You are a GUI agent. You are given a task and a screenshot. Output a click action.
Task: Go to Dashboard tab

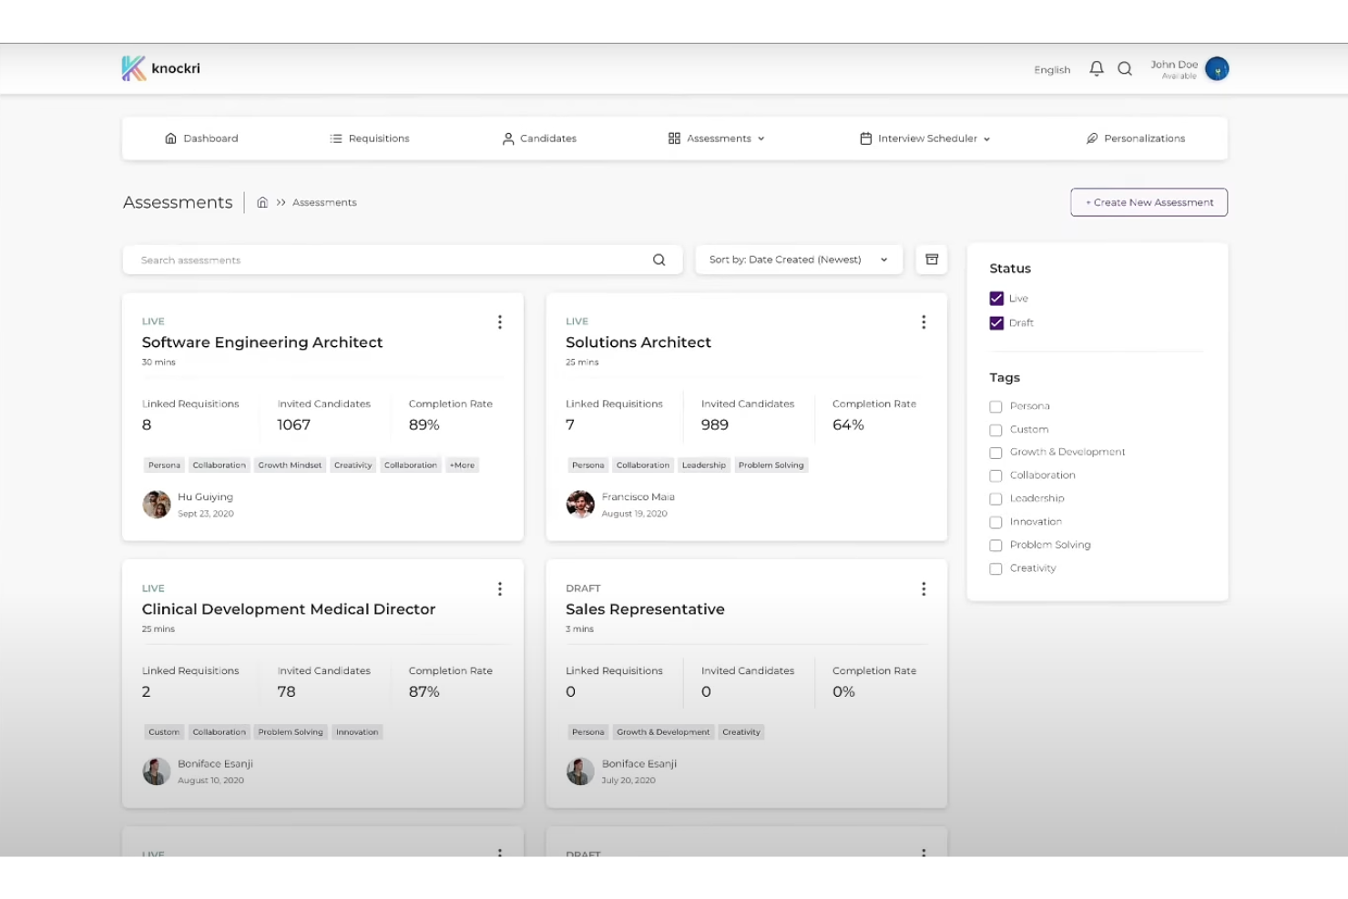click(201, 138)
